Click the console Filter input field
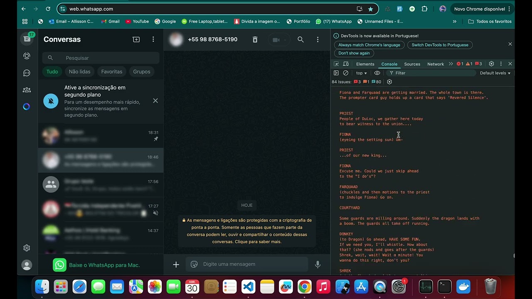The width and height of the screenshot is (532, 299). [x=431, y=73]
